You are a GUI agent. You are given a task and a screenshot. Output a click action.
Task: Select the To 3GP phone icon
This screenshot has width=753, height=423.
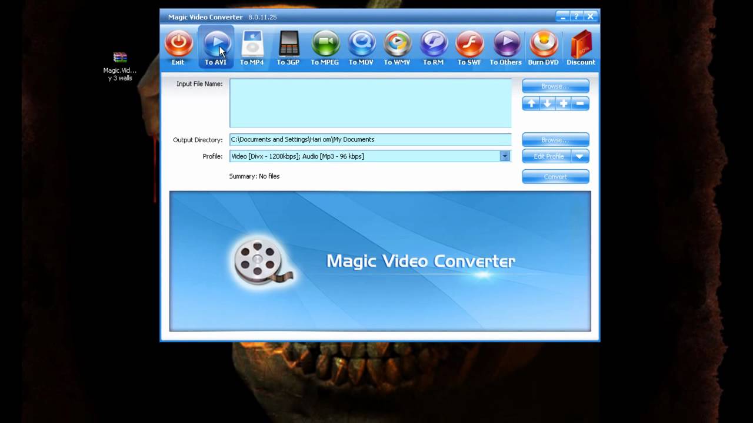pyautogui.click(x=288, y=47)
